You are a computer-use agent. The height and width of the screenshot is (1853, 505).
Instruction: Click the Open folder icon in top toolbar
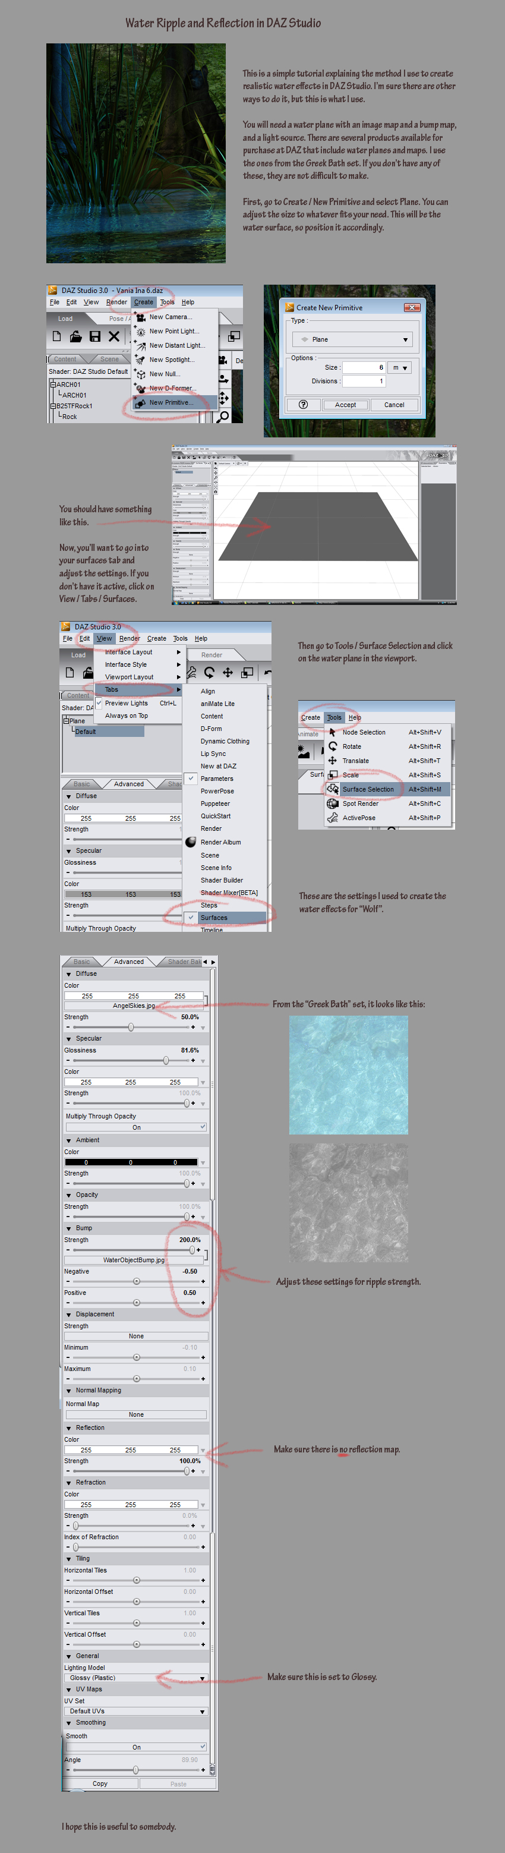[x=75, y=336]
